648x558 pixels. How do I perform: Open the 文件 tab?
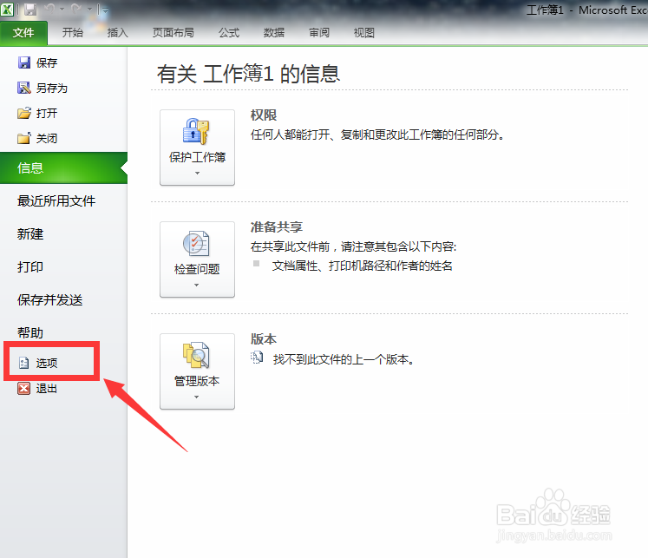click(x=23, y=33)
